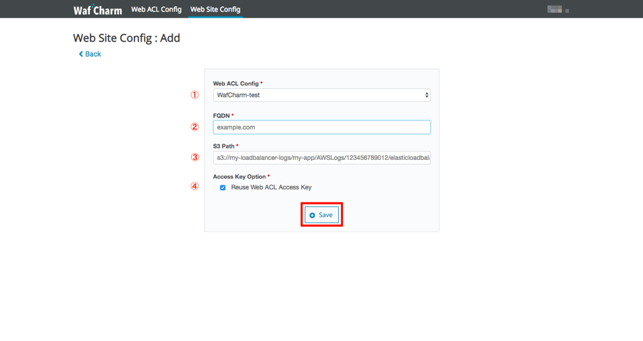Click the WafCharm logo

(97, 10)
